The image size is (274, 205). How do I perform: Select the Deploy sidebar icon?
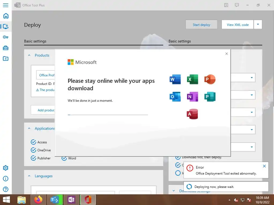(6, 26)
